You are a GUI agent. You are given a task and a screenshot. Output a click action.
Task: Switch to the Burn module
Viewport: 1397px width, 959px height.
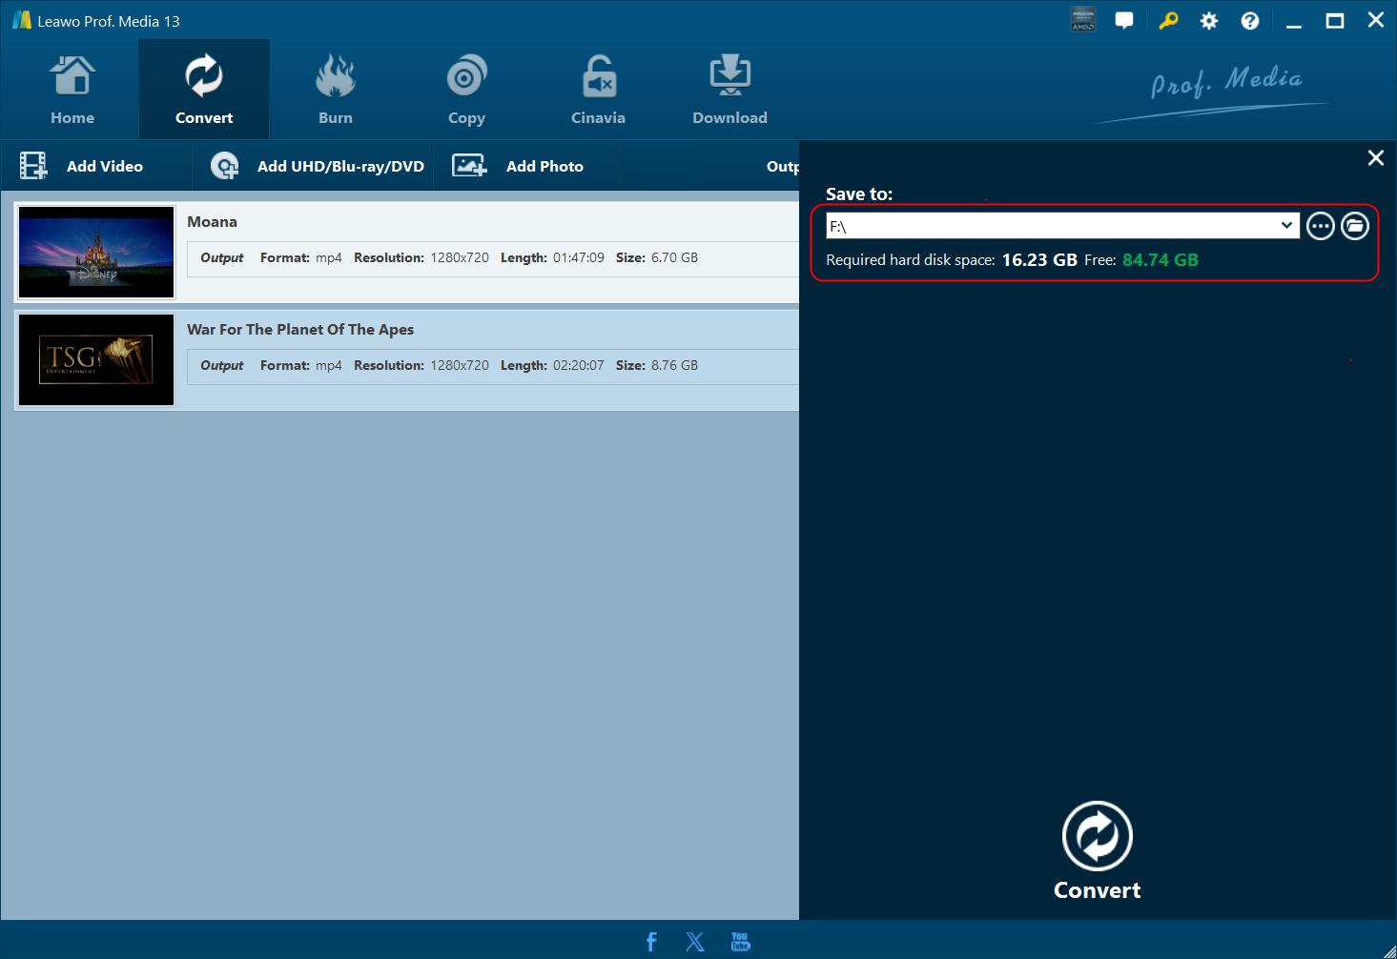(335, 91)
